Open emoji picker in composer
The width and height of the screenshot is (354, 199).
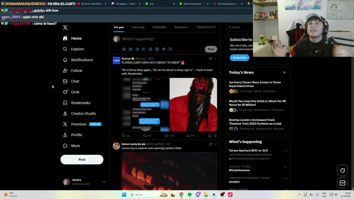pos(150,49)
